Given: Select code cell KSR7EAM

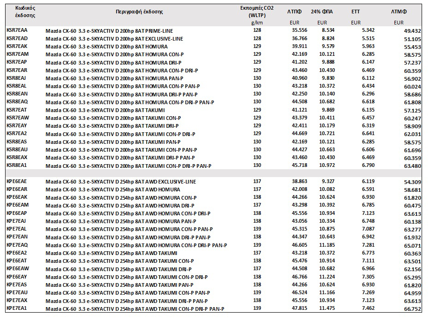Looking at the screenshot, I should click(x=18, y=54).
